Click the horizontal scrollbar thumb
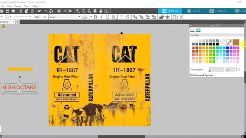246x138 pixels. [121, 136]
